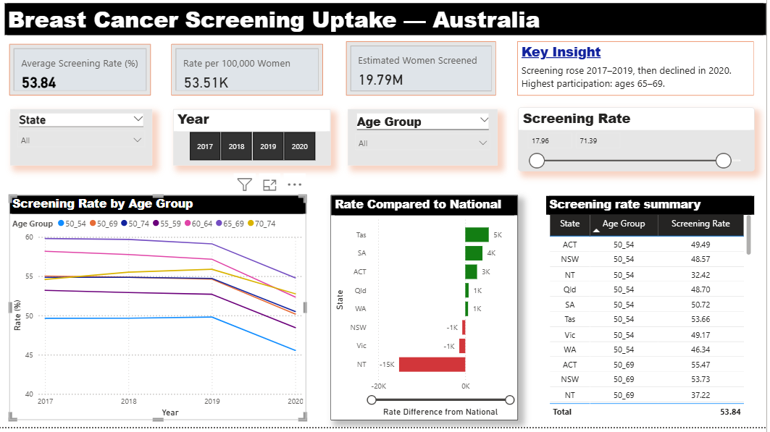Select year 2019 in Year slicer
The height and width of the screenshot is (432, 770).
[268, 146]
